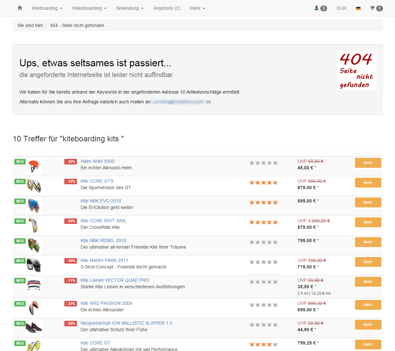Image resolution: width=395 pixels, height=351 pixels.
Task: Open the Kite CORE GT product link
Action: point(95,343)
